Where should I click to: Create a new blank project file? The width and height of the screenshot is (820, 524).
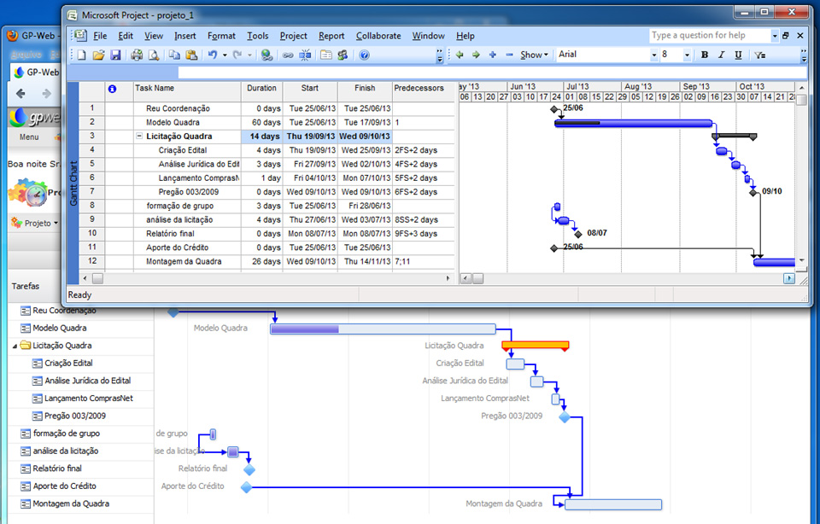point(82,55)
